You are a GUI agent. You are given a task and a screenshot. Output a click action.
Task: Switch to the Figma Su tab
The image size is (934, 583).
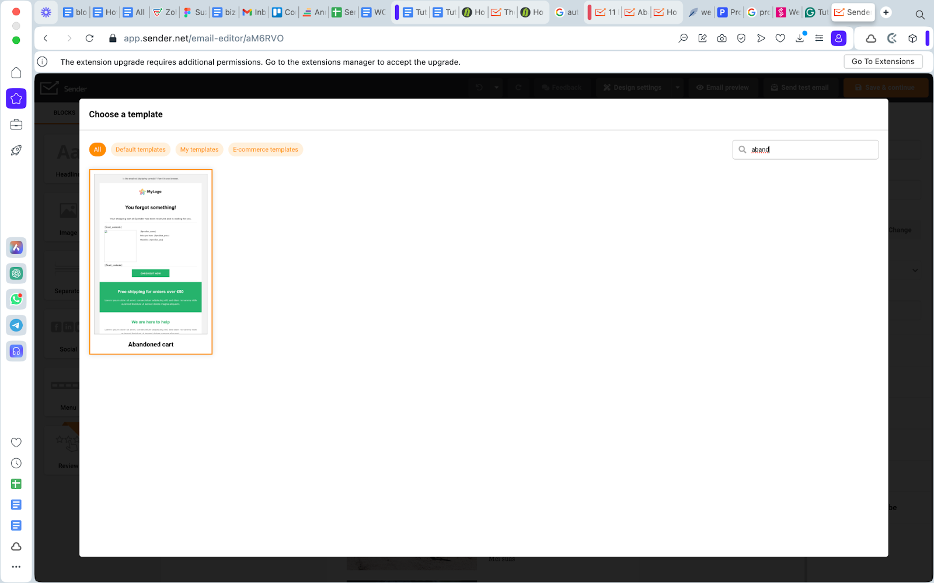pos(194,12)
